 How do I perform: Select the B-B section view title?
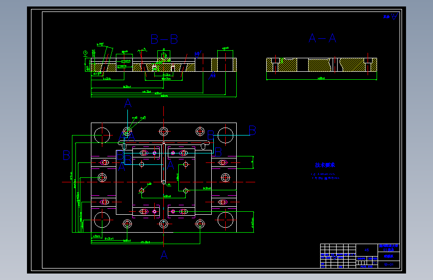pos(164,39)
